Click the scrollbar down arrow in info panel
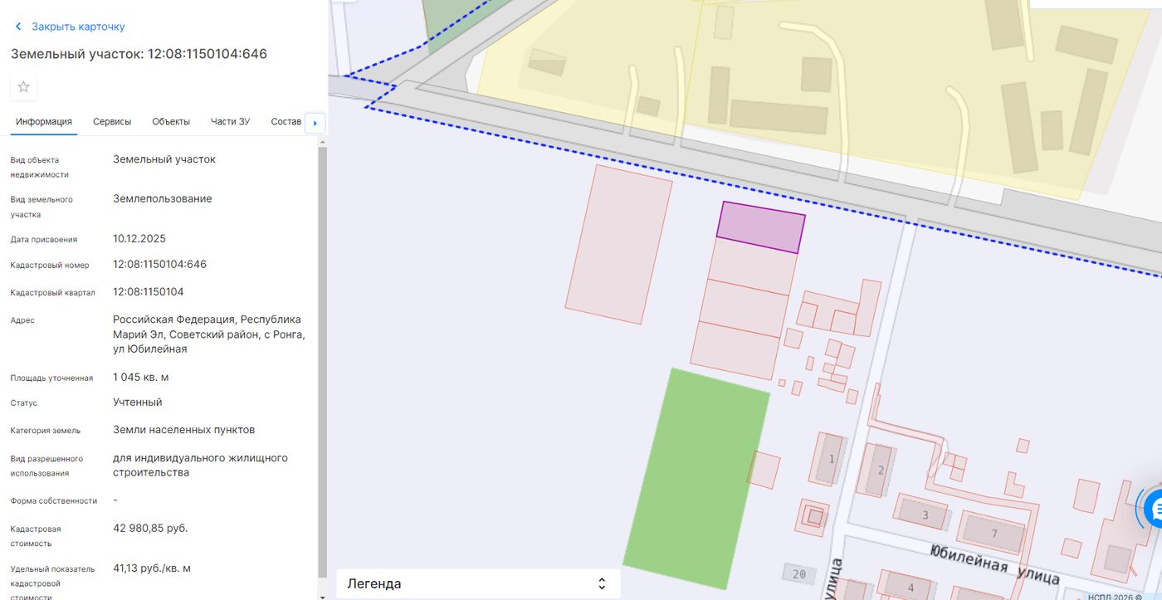The image size is (1162, 600). pyautogui.click(x=322, y=594)
